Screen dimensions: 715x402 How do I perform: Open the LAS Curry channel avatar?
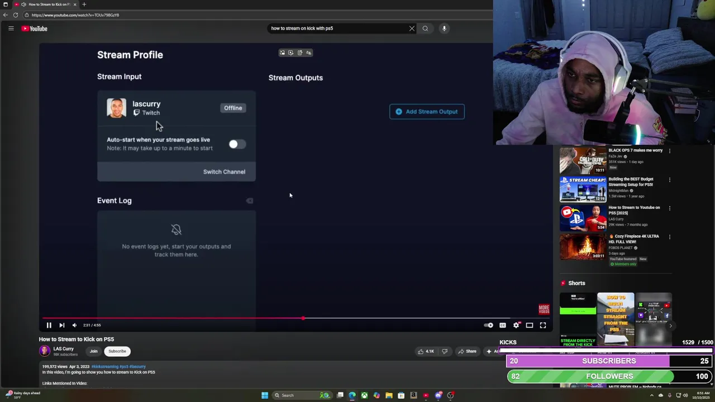pos(45,351)
